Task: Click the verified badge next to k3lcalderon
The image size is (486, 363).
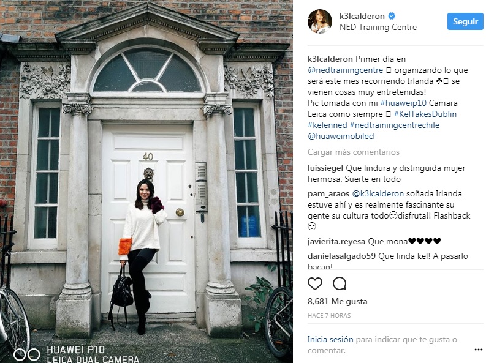Action: 392,16
